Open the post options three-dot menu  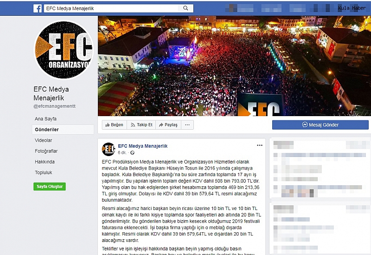click(x=260, y=145)
